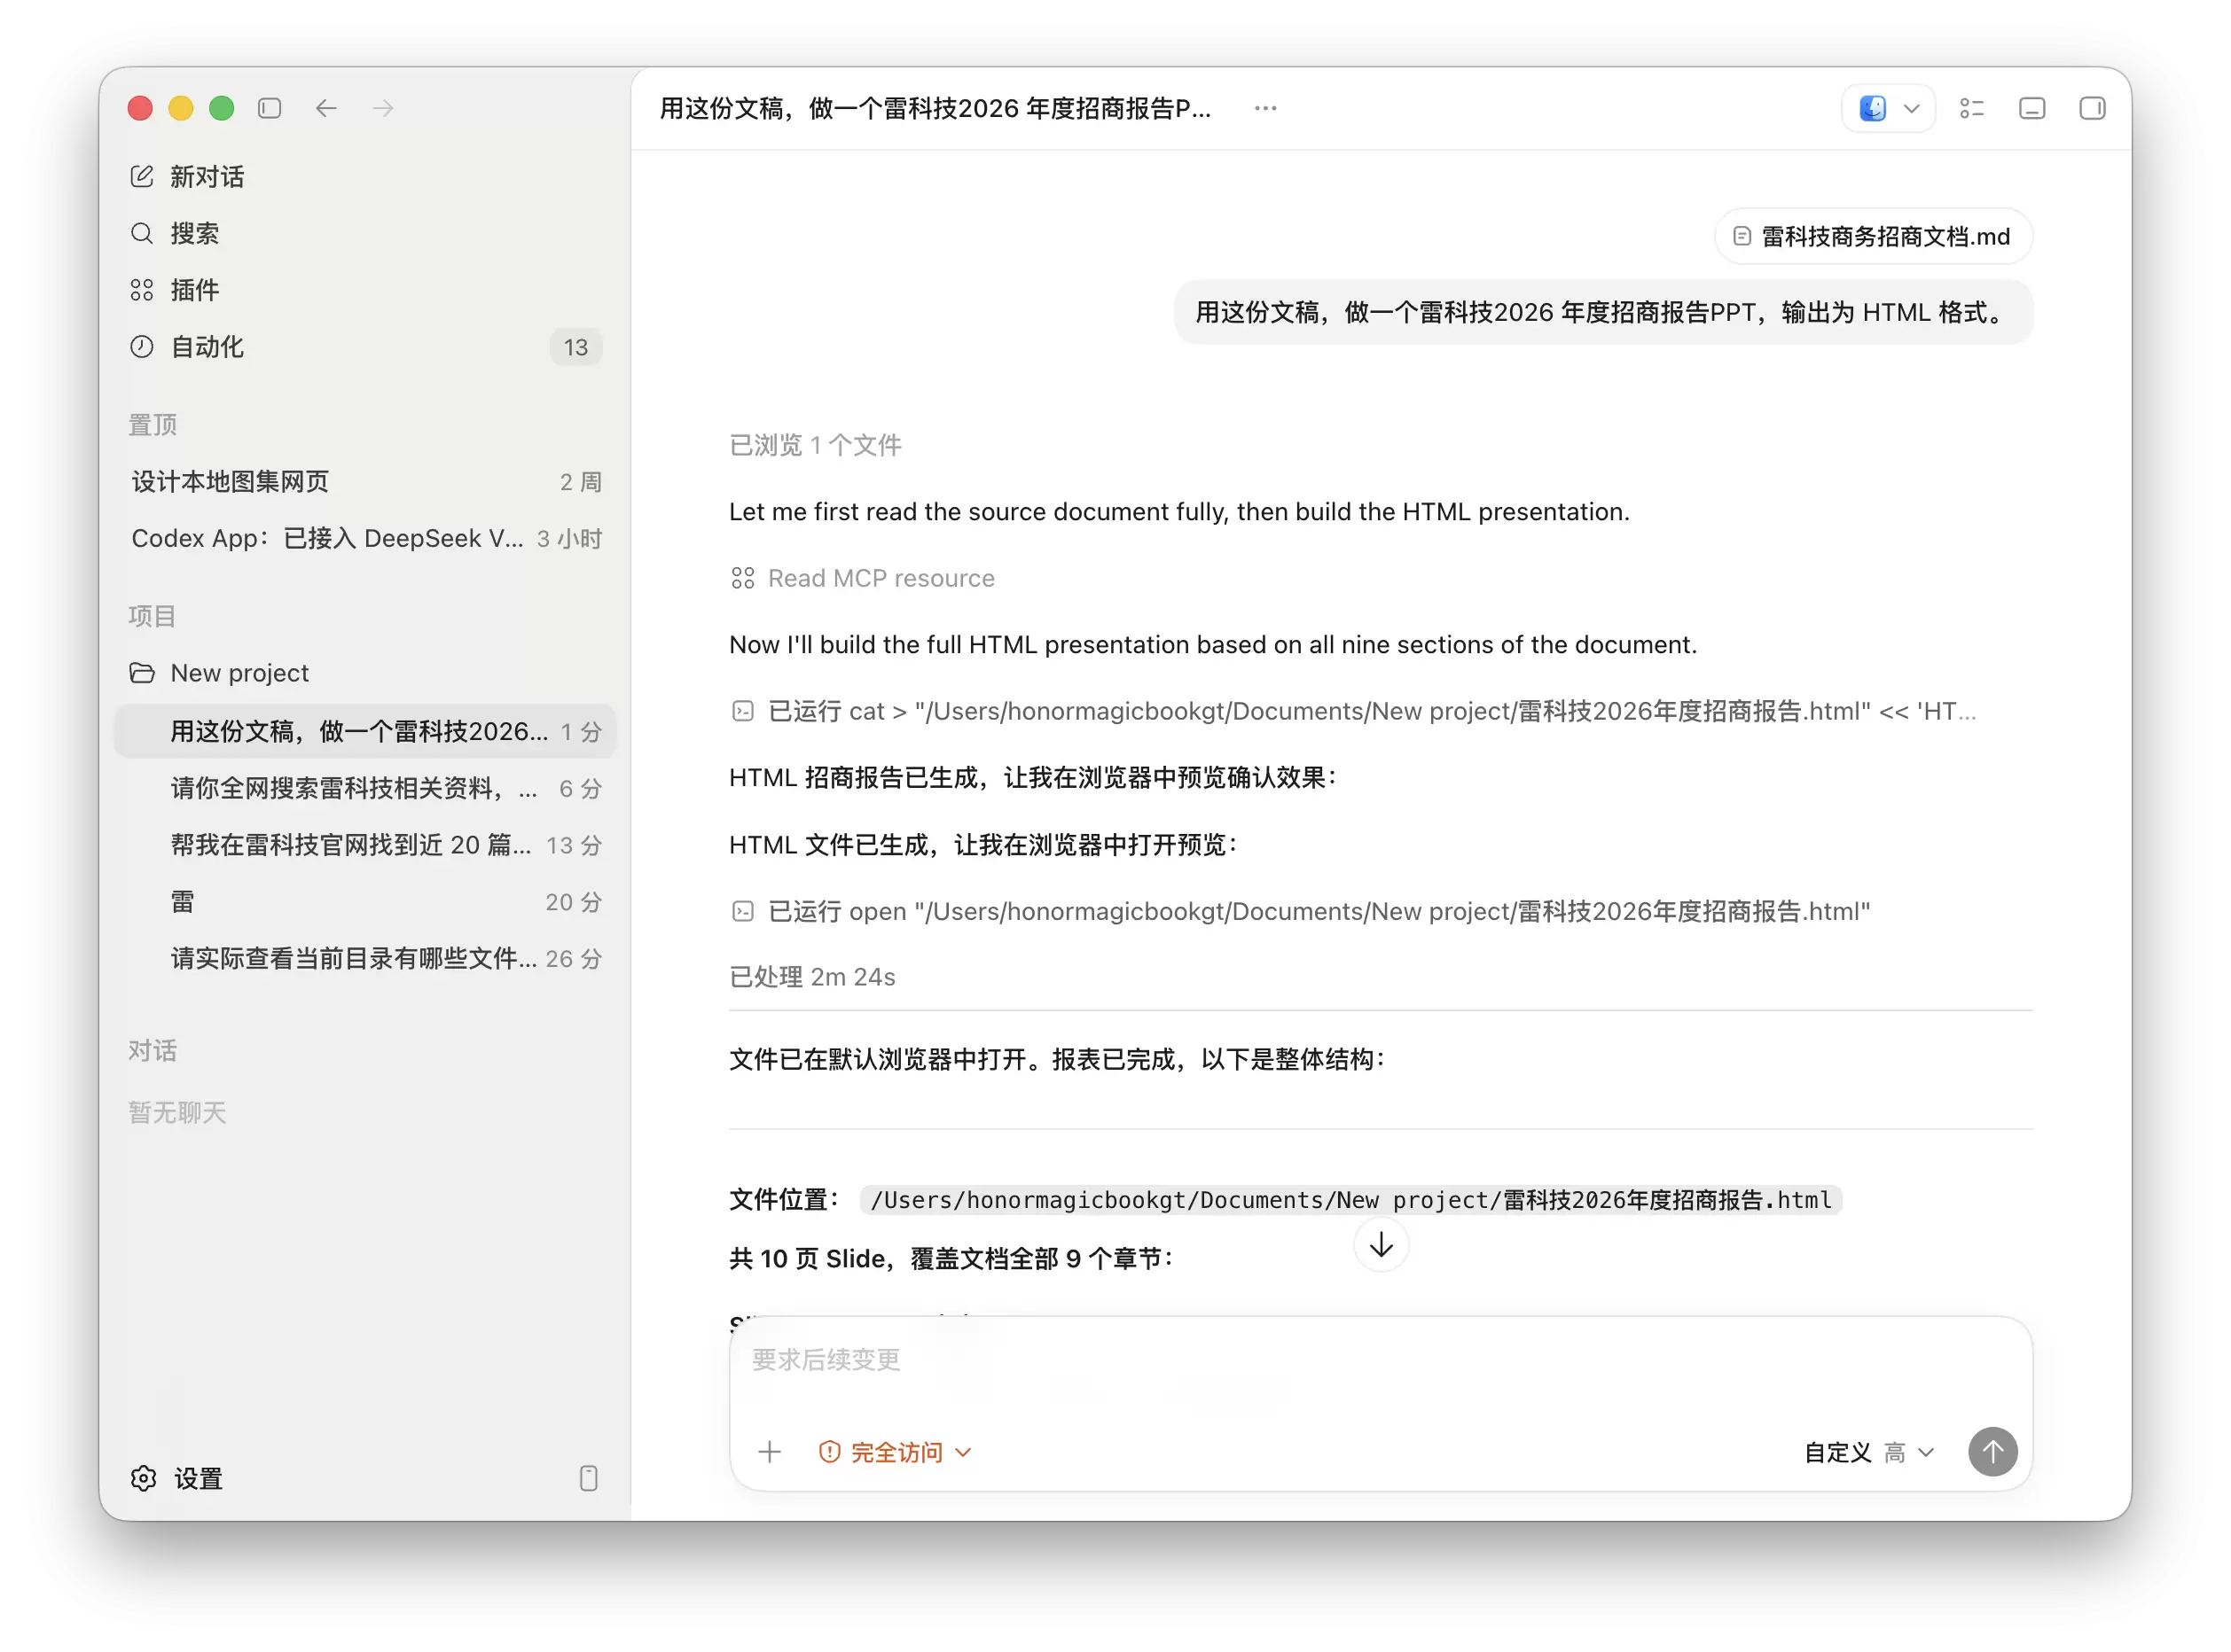The image size is (2231, 1652).
Task: Click the terminal icon before 已运行 cat
Action: click(x=742, y=712)
